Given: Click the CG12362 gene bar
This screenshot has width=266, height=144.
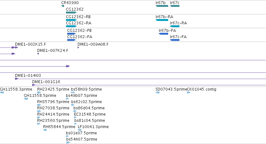Looking at the screenshot, I should [71, 12].
